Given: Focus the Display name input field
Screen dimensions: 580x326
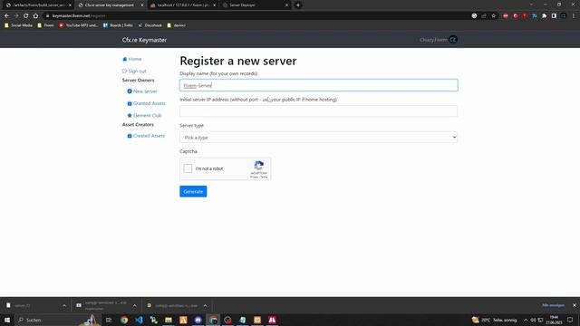Looking at the screenshot, I should click(318, 85).
